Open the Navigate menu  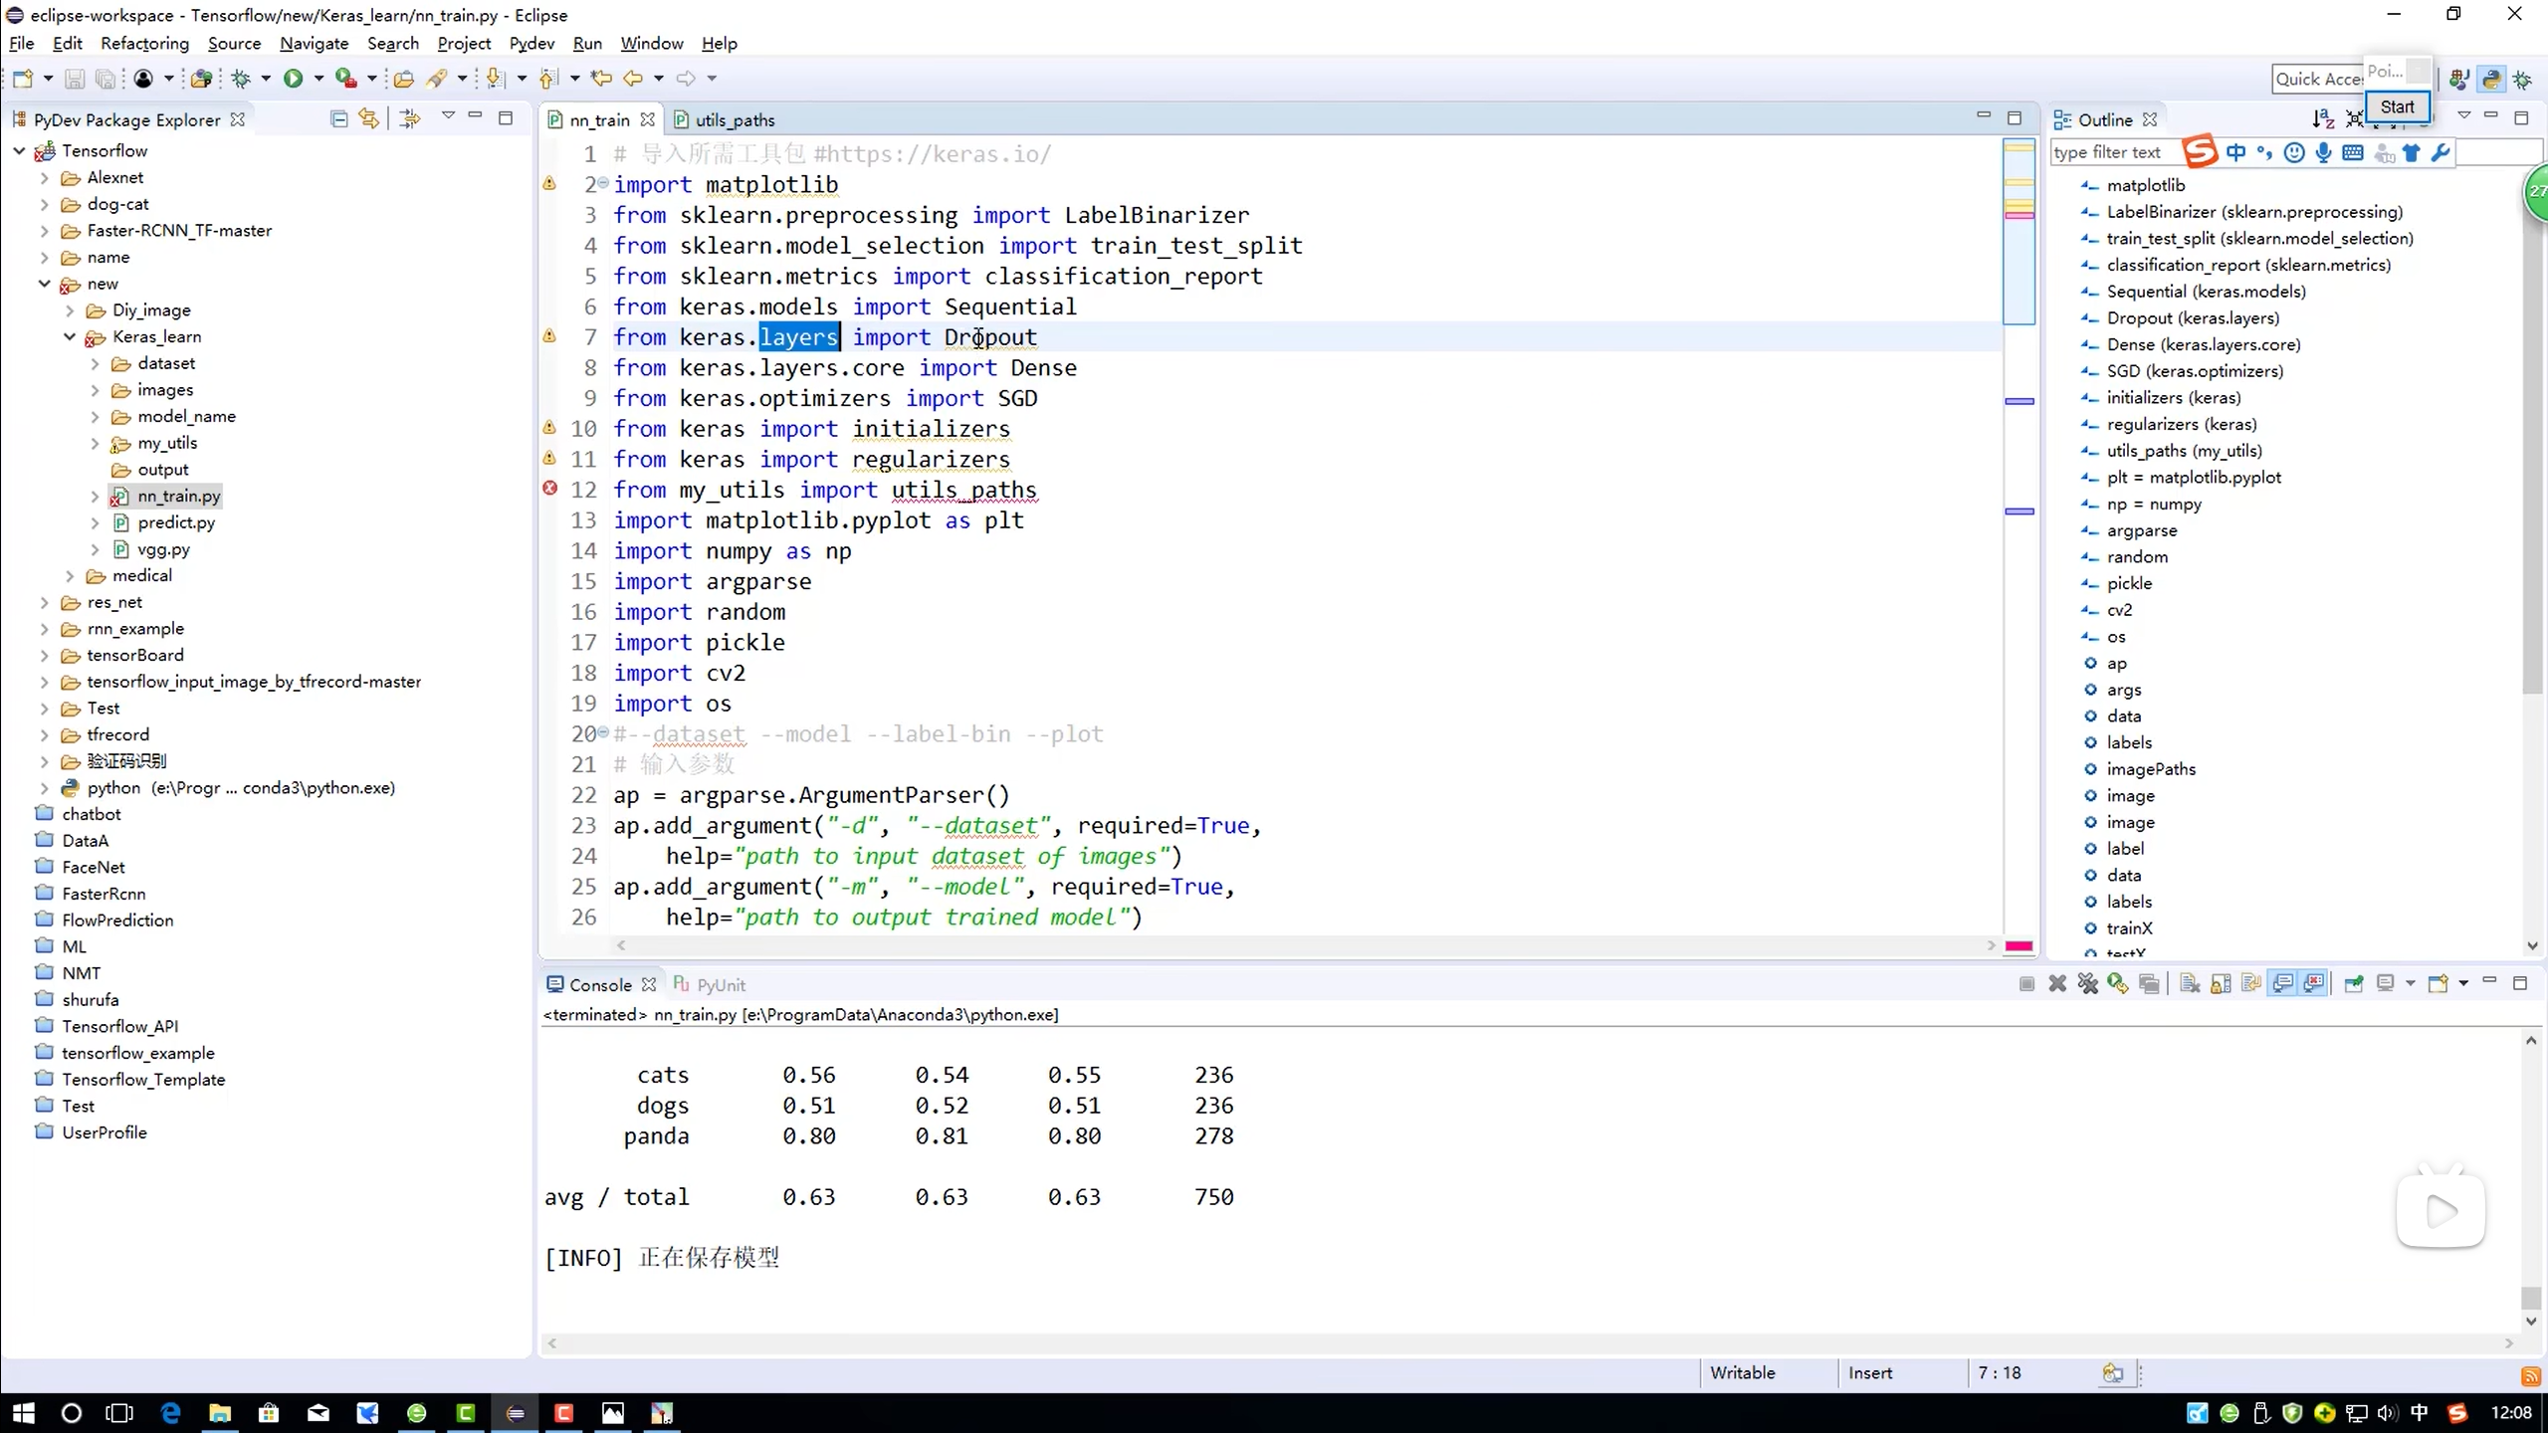pyautogui.click(x=314, y=43)
